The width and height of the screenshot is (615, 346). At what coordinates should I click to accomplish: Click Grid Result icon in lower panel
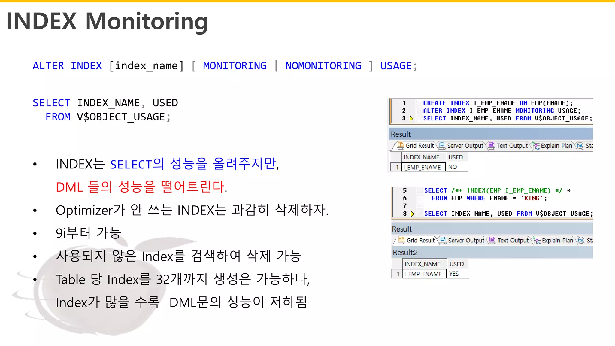coord(401,240)
